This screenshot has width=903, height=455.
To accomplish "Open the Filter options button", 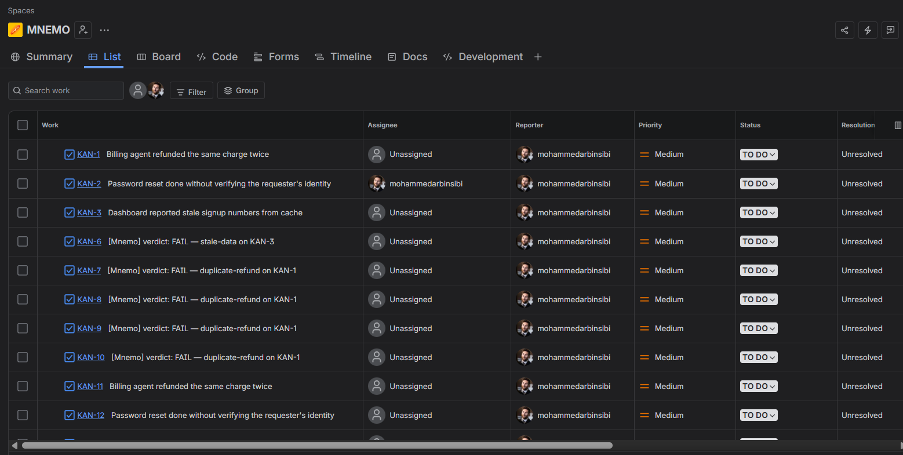I will click(191, 91).
